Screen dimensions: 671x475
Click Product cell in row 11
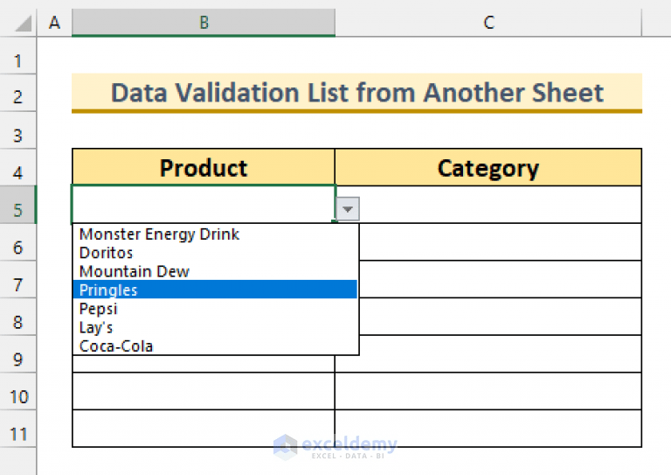tap(204, 429)
